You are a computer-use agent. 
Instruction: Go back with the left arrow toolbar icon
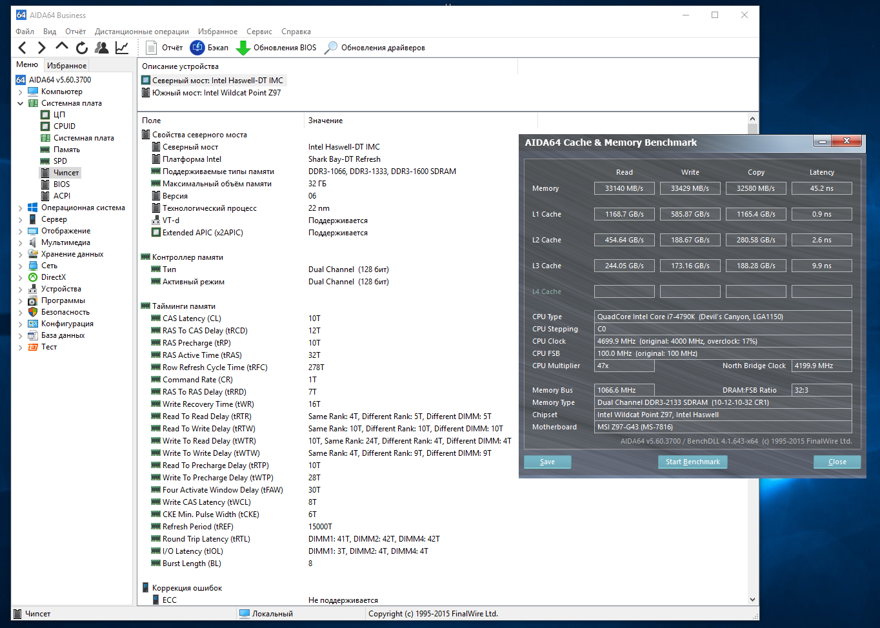coord(23,48)
